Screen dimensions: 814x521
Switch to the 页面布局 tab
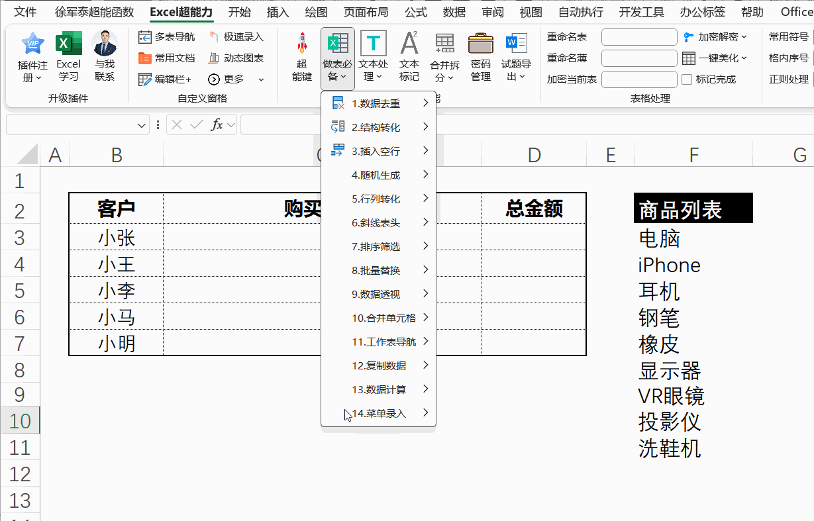[x=366, y=12]
